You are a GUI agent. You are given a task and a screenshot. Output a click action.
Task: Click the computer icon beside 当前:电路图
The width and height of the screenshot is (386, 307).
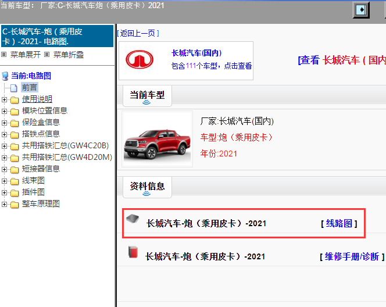pos(5,76)
